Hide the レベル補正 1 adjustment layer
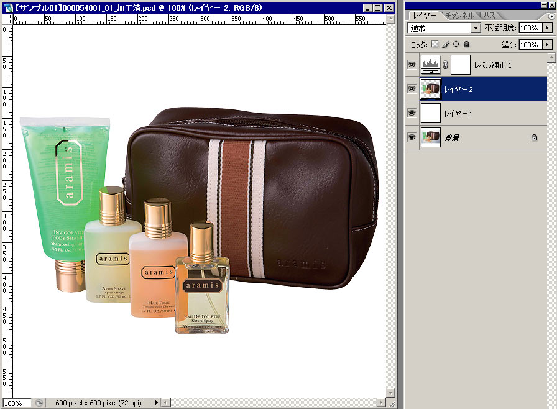The image size is (557, 409). (412, 65)
